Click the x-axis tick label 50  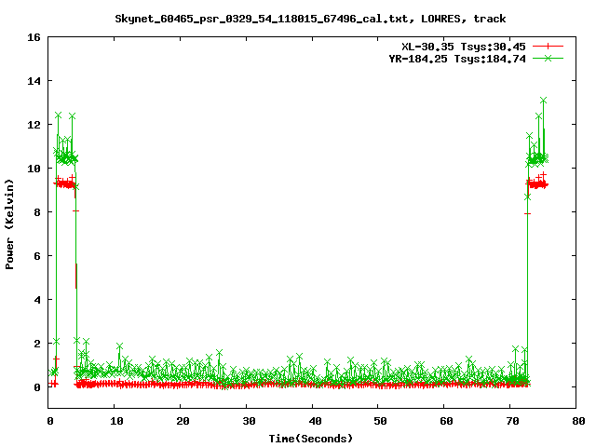[x=381, y=421]
